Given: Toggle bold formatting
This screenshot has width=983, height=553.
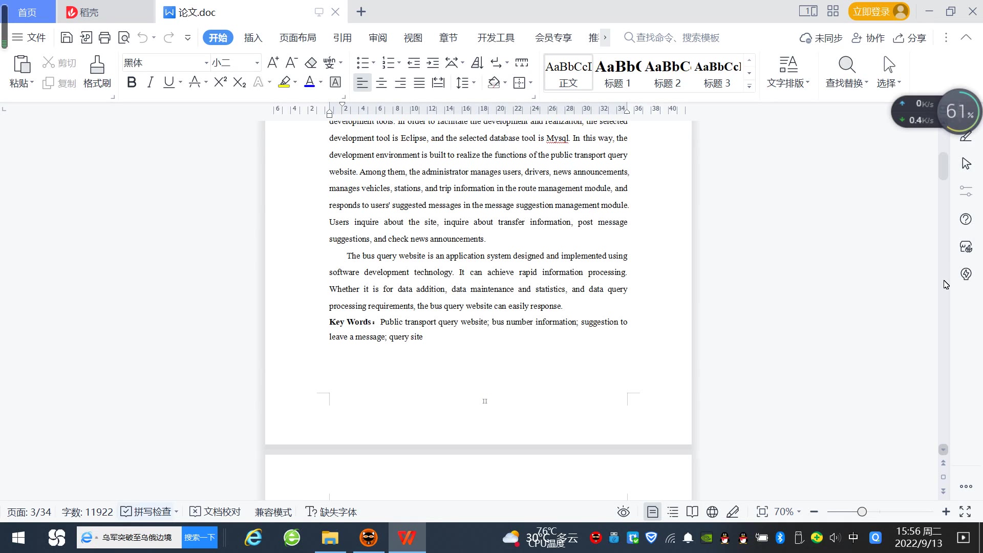Looking at the screenshot, I should [132, 82].
